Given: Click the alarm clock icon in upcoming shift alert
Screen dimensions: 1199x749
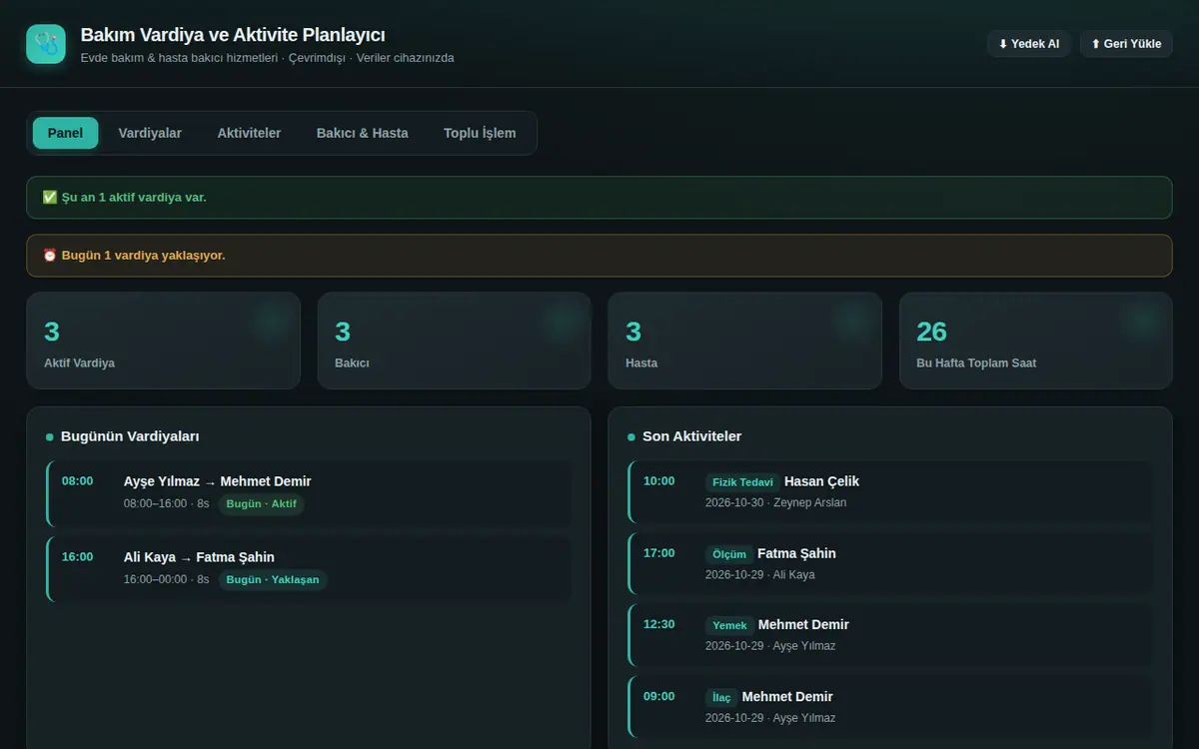Looking at the screenshot, I should [x=50, y=256].
